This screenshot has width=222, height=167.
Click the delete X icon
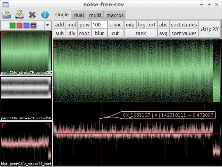coord(32,15)
